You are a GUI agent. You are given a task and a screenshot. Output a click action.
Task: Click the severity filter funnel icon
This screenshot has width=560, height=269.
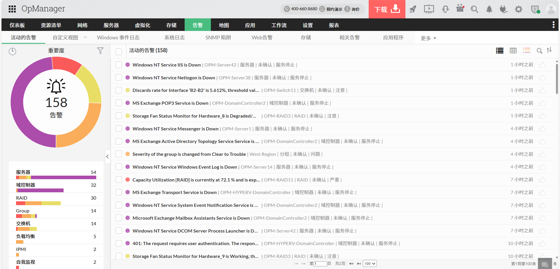(x=100, y=51)
